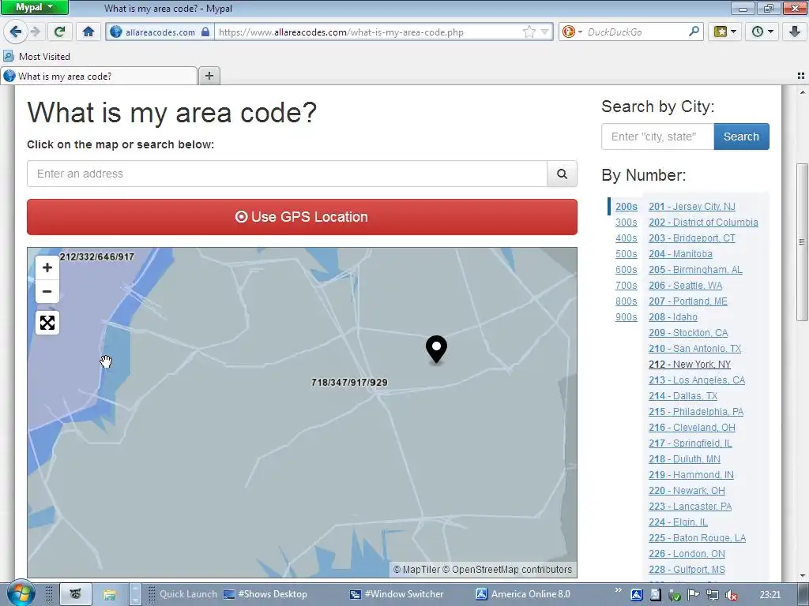Image resolution: width=809 pixels, height=606 pixels.
Task: Focus the 'Enter an address' field
Action: pos(287,174)
